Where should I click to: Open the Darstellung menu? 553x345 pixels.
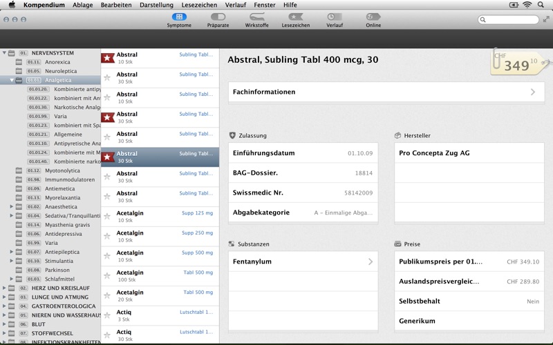[157, 5]
